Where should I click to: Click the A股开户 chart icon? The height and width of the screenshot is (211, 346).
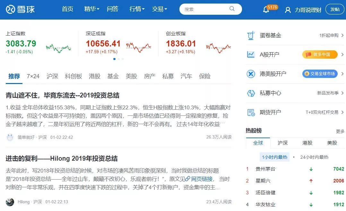pos(251,55)
